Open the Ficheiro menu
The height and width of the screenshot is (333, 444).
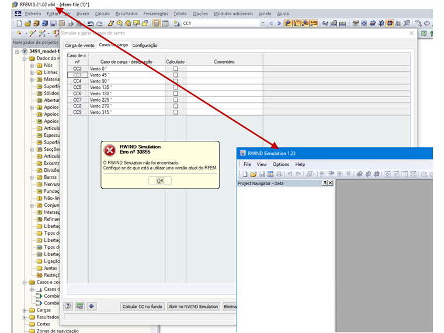[33, 13]
